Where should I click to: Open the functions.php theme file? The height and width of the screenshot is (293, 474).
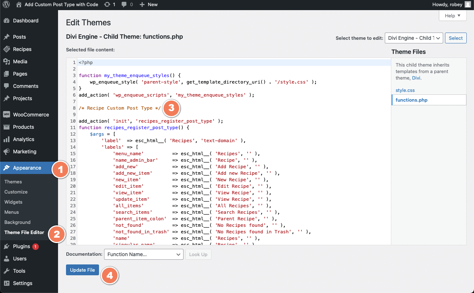[x=412, y=100]
